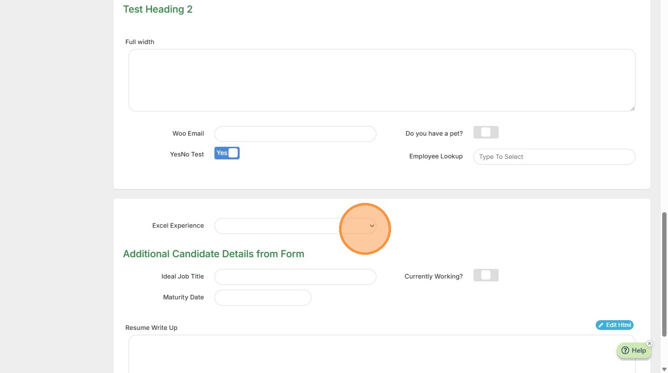Focus the Woo Email input field
Image resolution: width=668 pixels, height=373 pixels.
(x=295, y=134)
